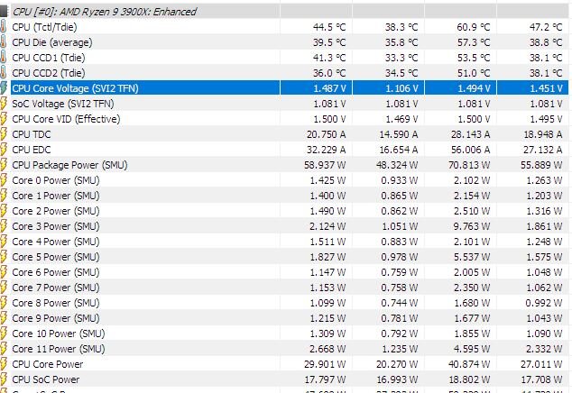Click the lightning icon beside Core 1 Power
Viewport: 572px width, 393px height.
[4, 196]
